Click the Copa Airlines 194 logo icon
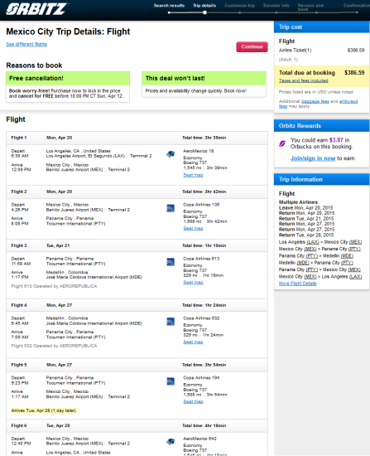The height and width of the screenshot is (456, 370). click(x=171, y=381)
